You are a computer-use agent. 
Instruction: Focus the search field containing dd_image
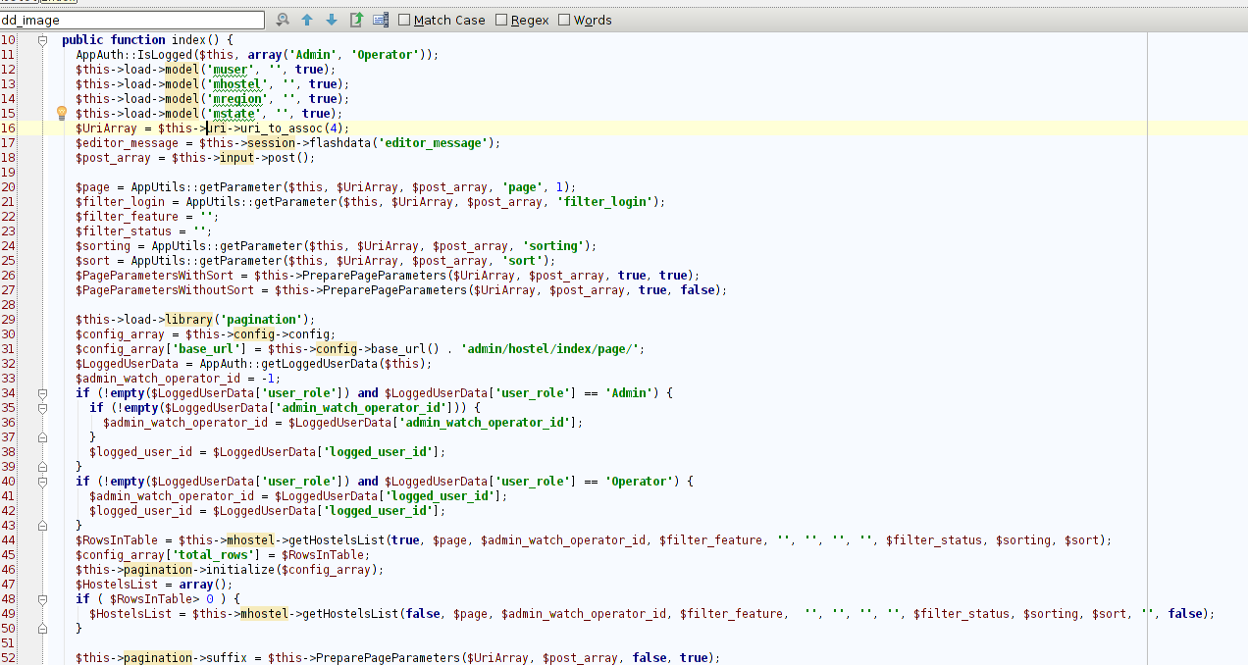(x=132, y=20)
